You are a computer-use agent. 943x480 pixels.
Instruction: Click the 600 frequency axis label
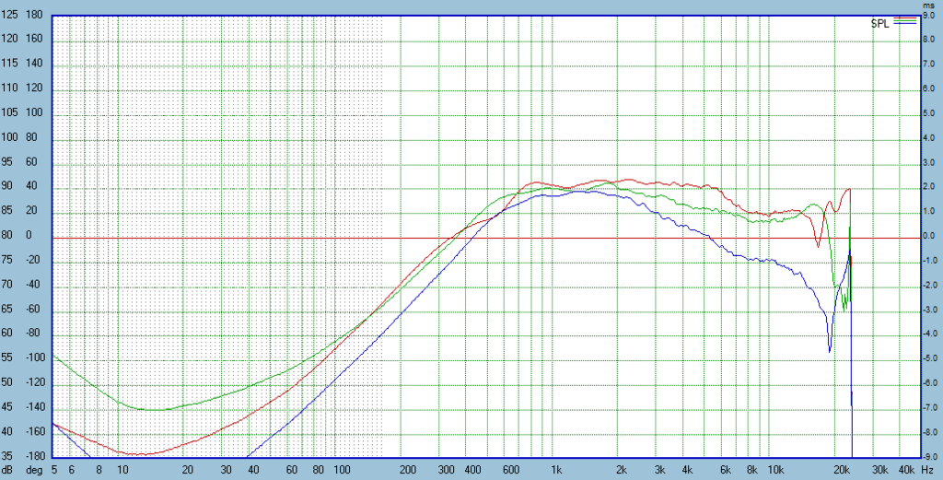[512, 469]
